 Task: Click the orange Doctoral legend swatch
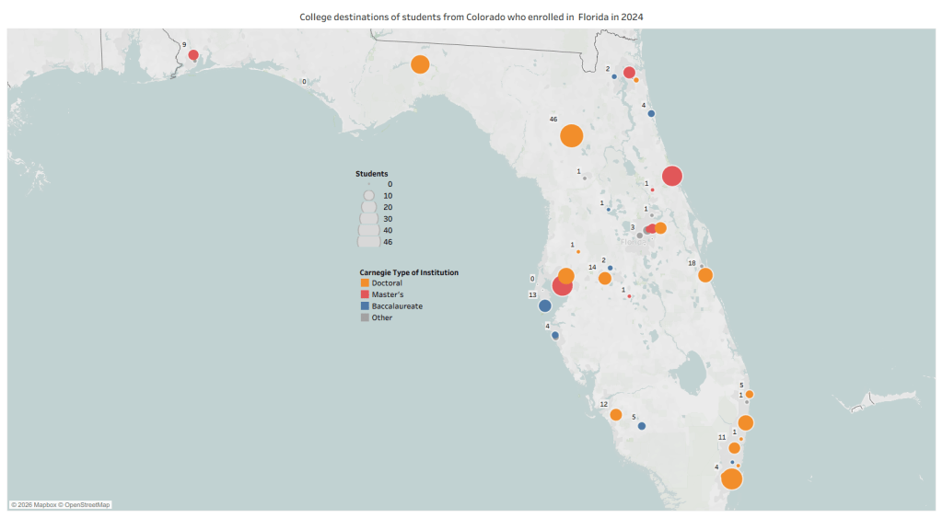point(365,283)
